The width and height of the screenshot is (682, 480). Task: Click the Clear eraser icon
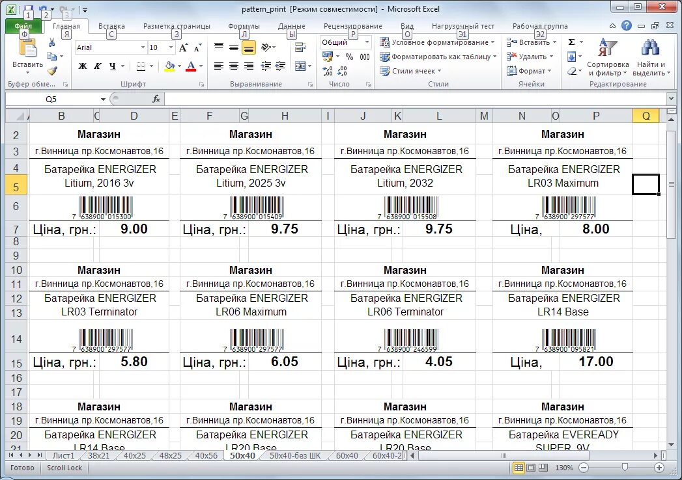coord(571,71)
